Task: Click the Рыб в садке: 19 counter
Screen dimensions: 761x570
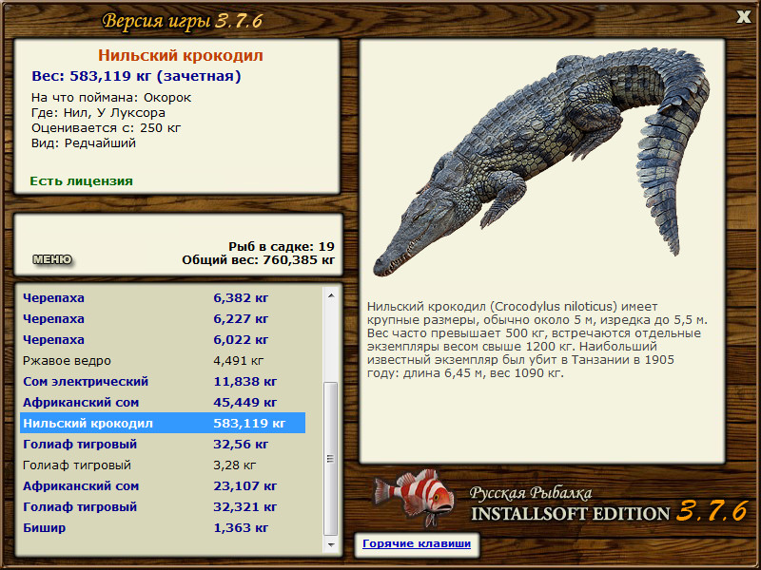Action: point(282,246)
